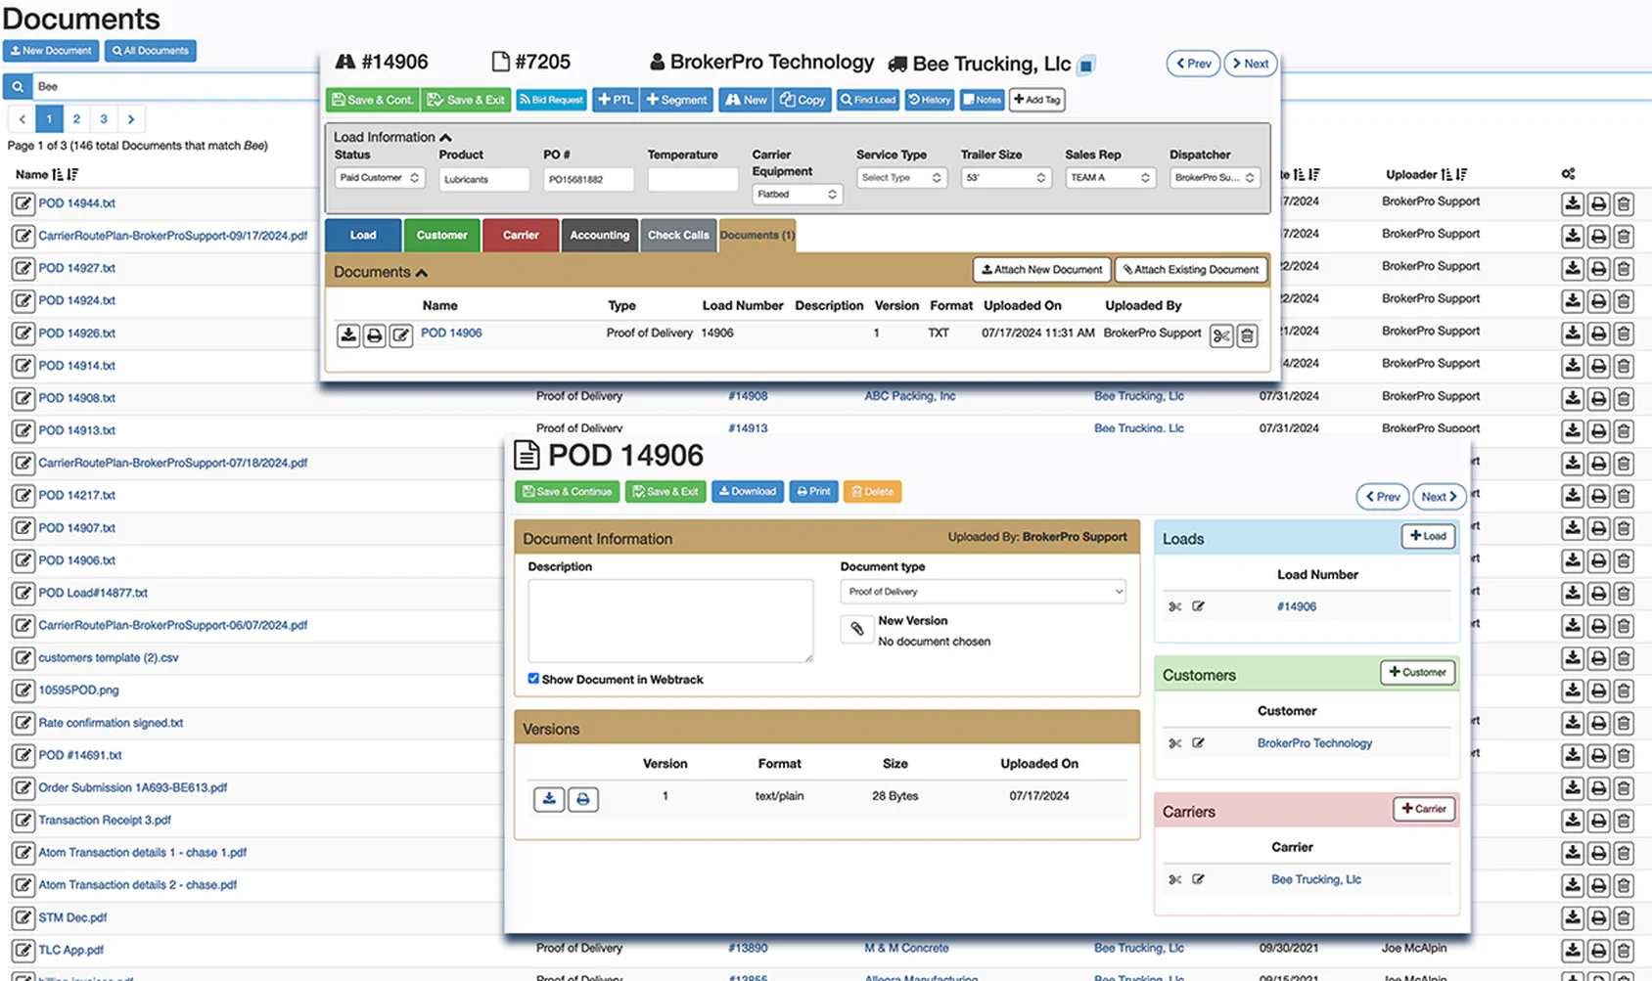Screen dimensions: 1652x981
Task: Print version 1 in Versions table
Action: [583, 799]
